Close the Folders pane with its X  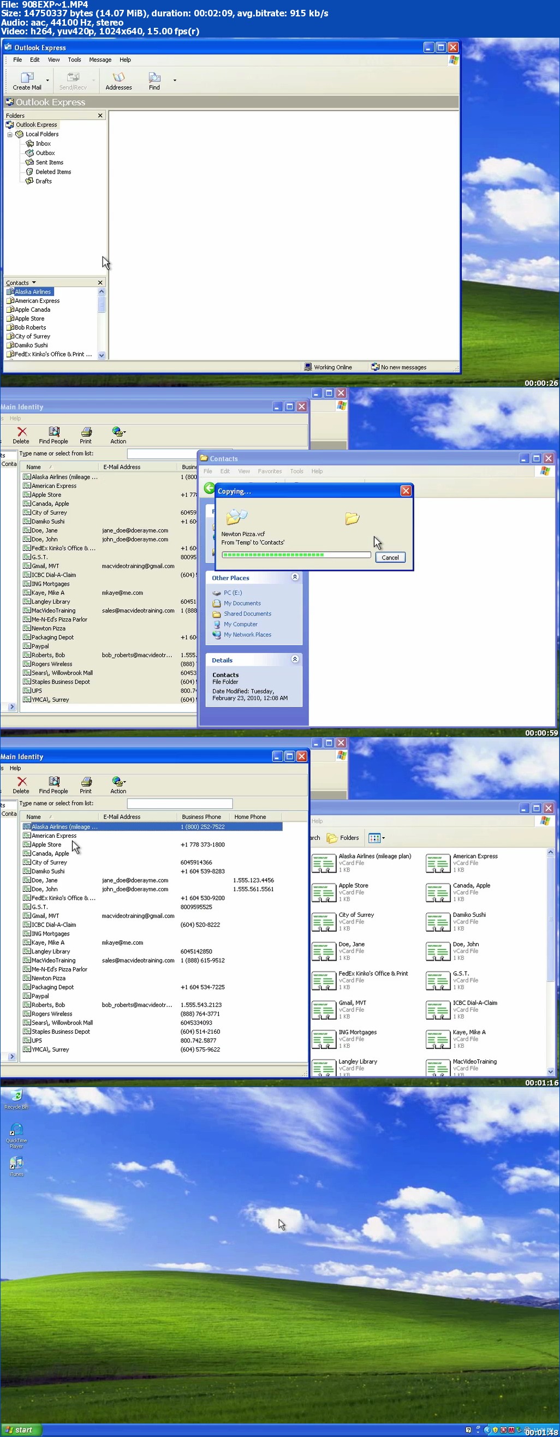[100, 116]
